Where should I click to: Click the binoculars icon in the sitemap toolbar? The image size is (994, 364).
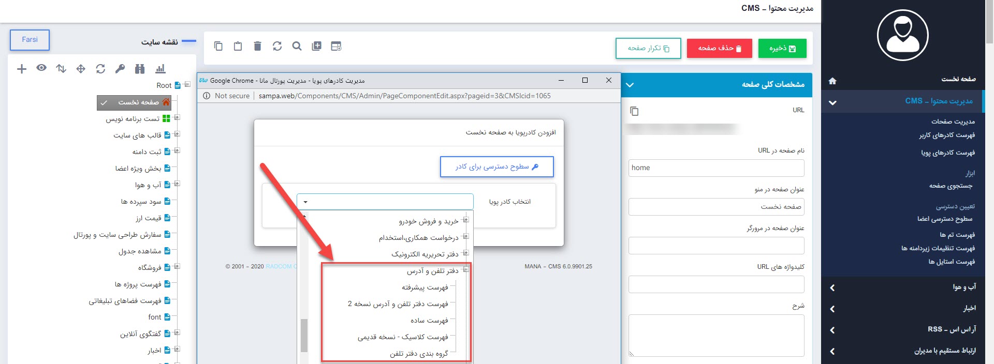click(140, 69)
